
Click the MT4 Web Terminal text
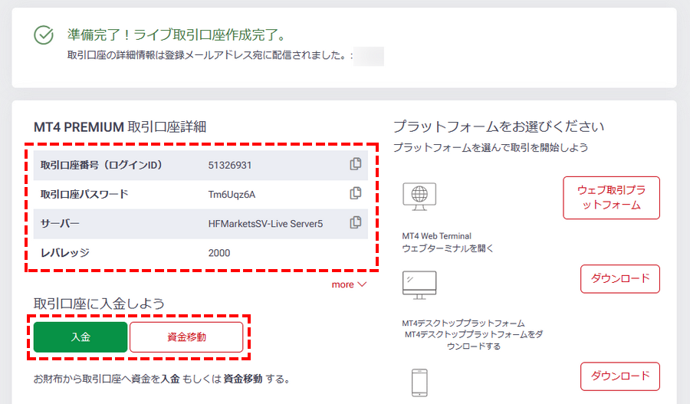(x=436, y=236)
